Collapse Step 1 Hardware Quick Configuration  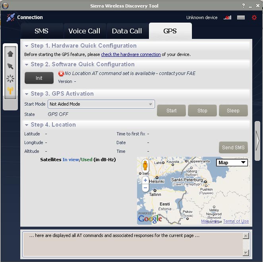coord(27,46)
